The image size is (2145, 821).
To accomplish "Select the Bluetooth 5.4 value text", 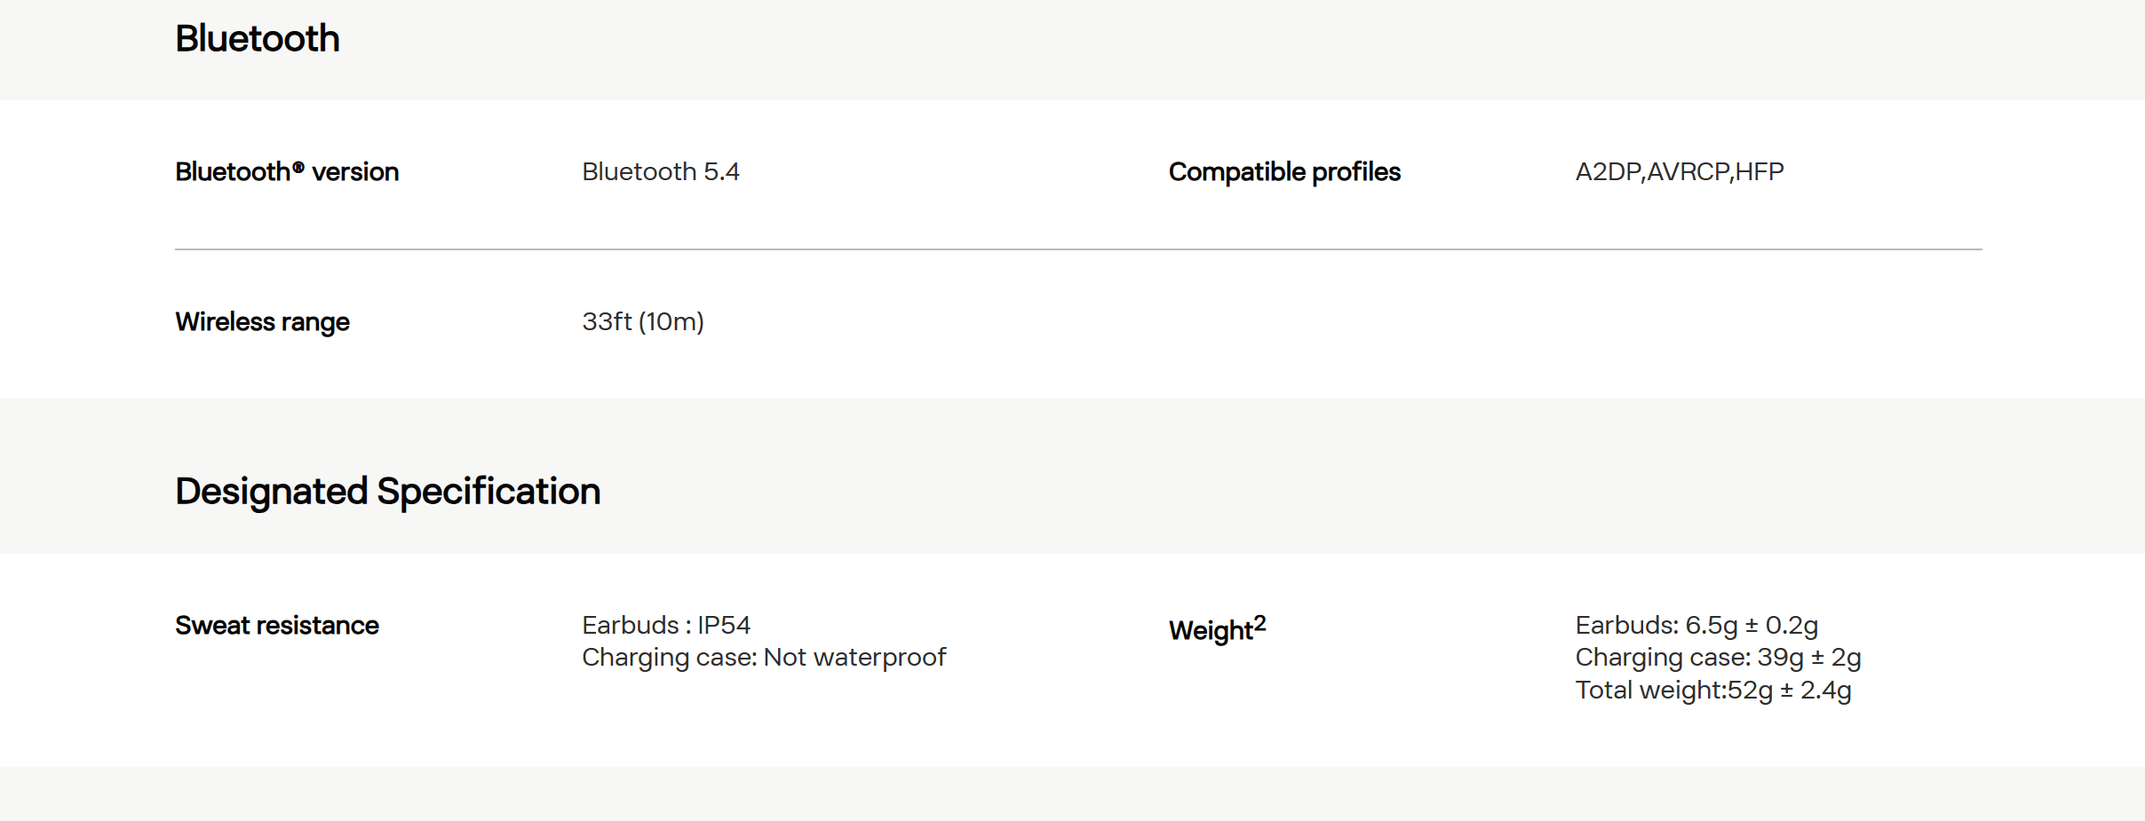I will [x=660, y=172].
